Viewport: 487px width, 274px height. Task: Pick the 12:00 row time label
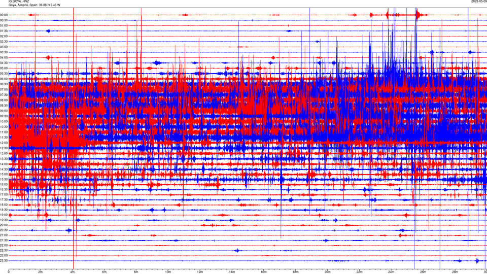pyautogui.click(x=4, y=143)
